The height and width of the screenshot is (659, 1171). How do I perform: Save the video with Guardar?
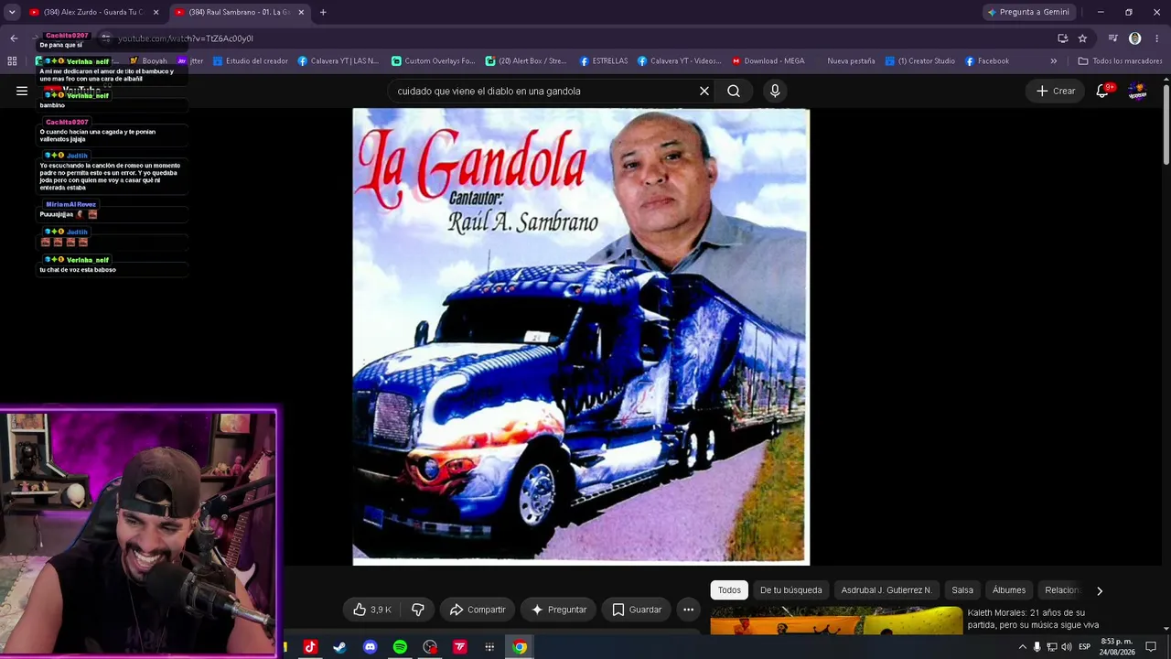[636, 610]
